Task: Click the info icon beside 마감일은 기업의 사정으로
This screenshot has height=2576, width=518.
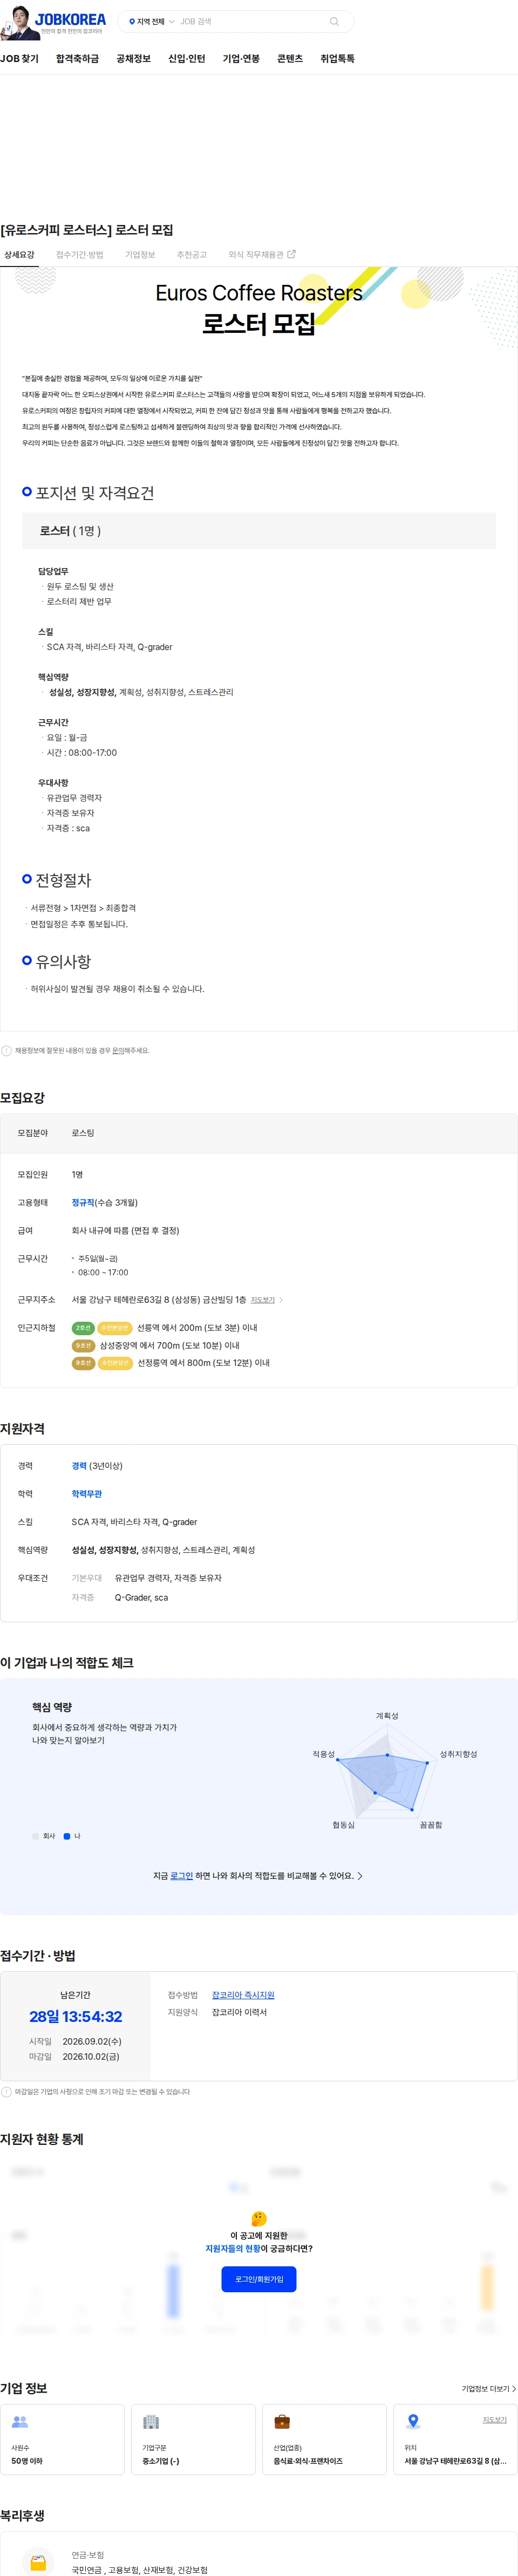Action: pyautogui.click(x=6, y=2091)
